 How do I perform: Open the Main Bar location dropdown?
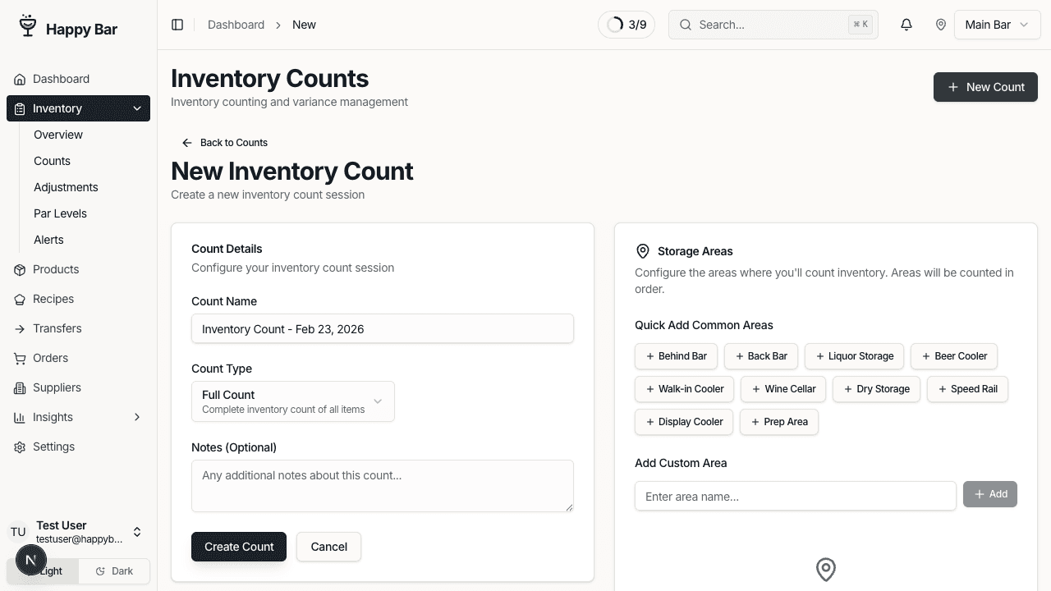pyautogui.click(x=997, y=25)
